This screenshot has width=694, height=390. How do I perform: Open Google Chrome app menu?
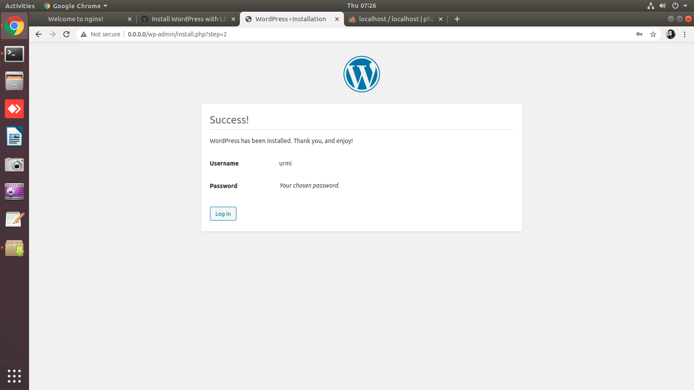75,6
